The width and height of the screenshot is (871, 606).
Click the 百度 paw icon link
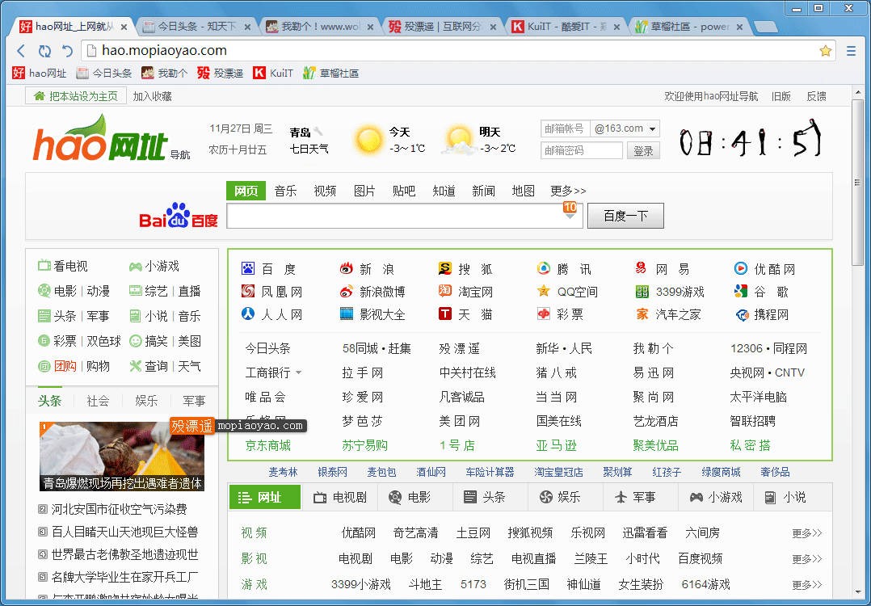point(248,269)
